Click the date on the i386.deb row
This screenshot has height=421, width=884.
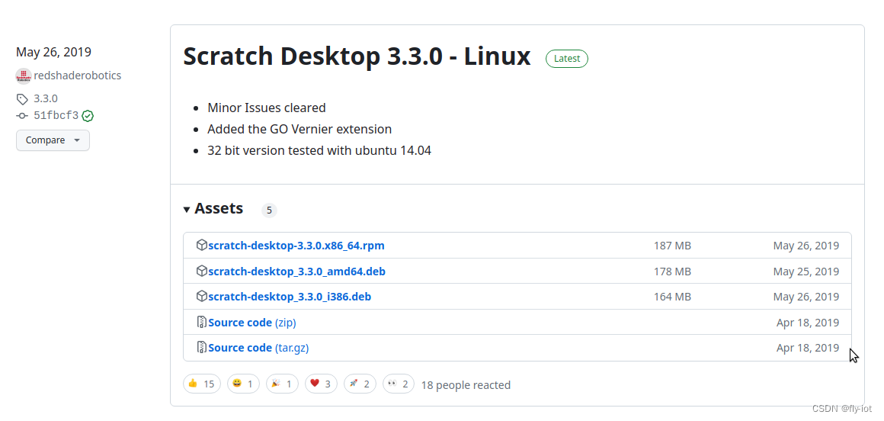point(806,297)
